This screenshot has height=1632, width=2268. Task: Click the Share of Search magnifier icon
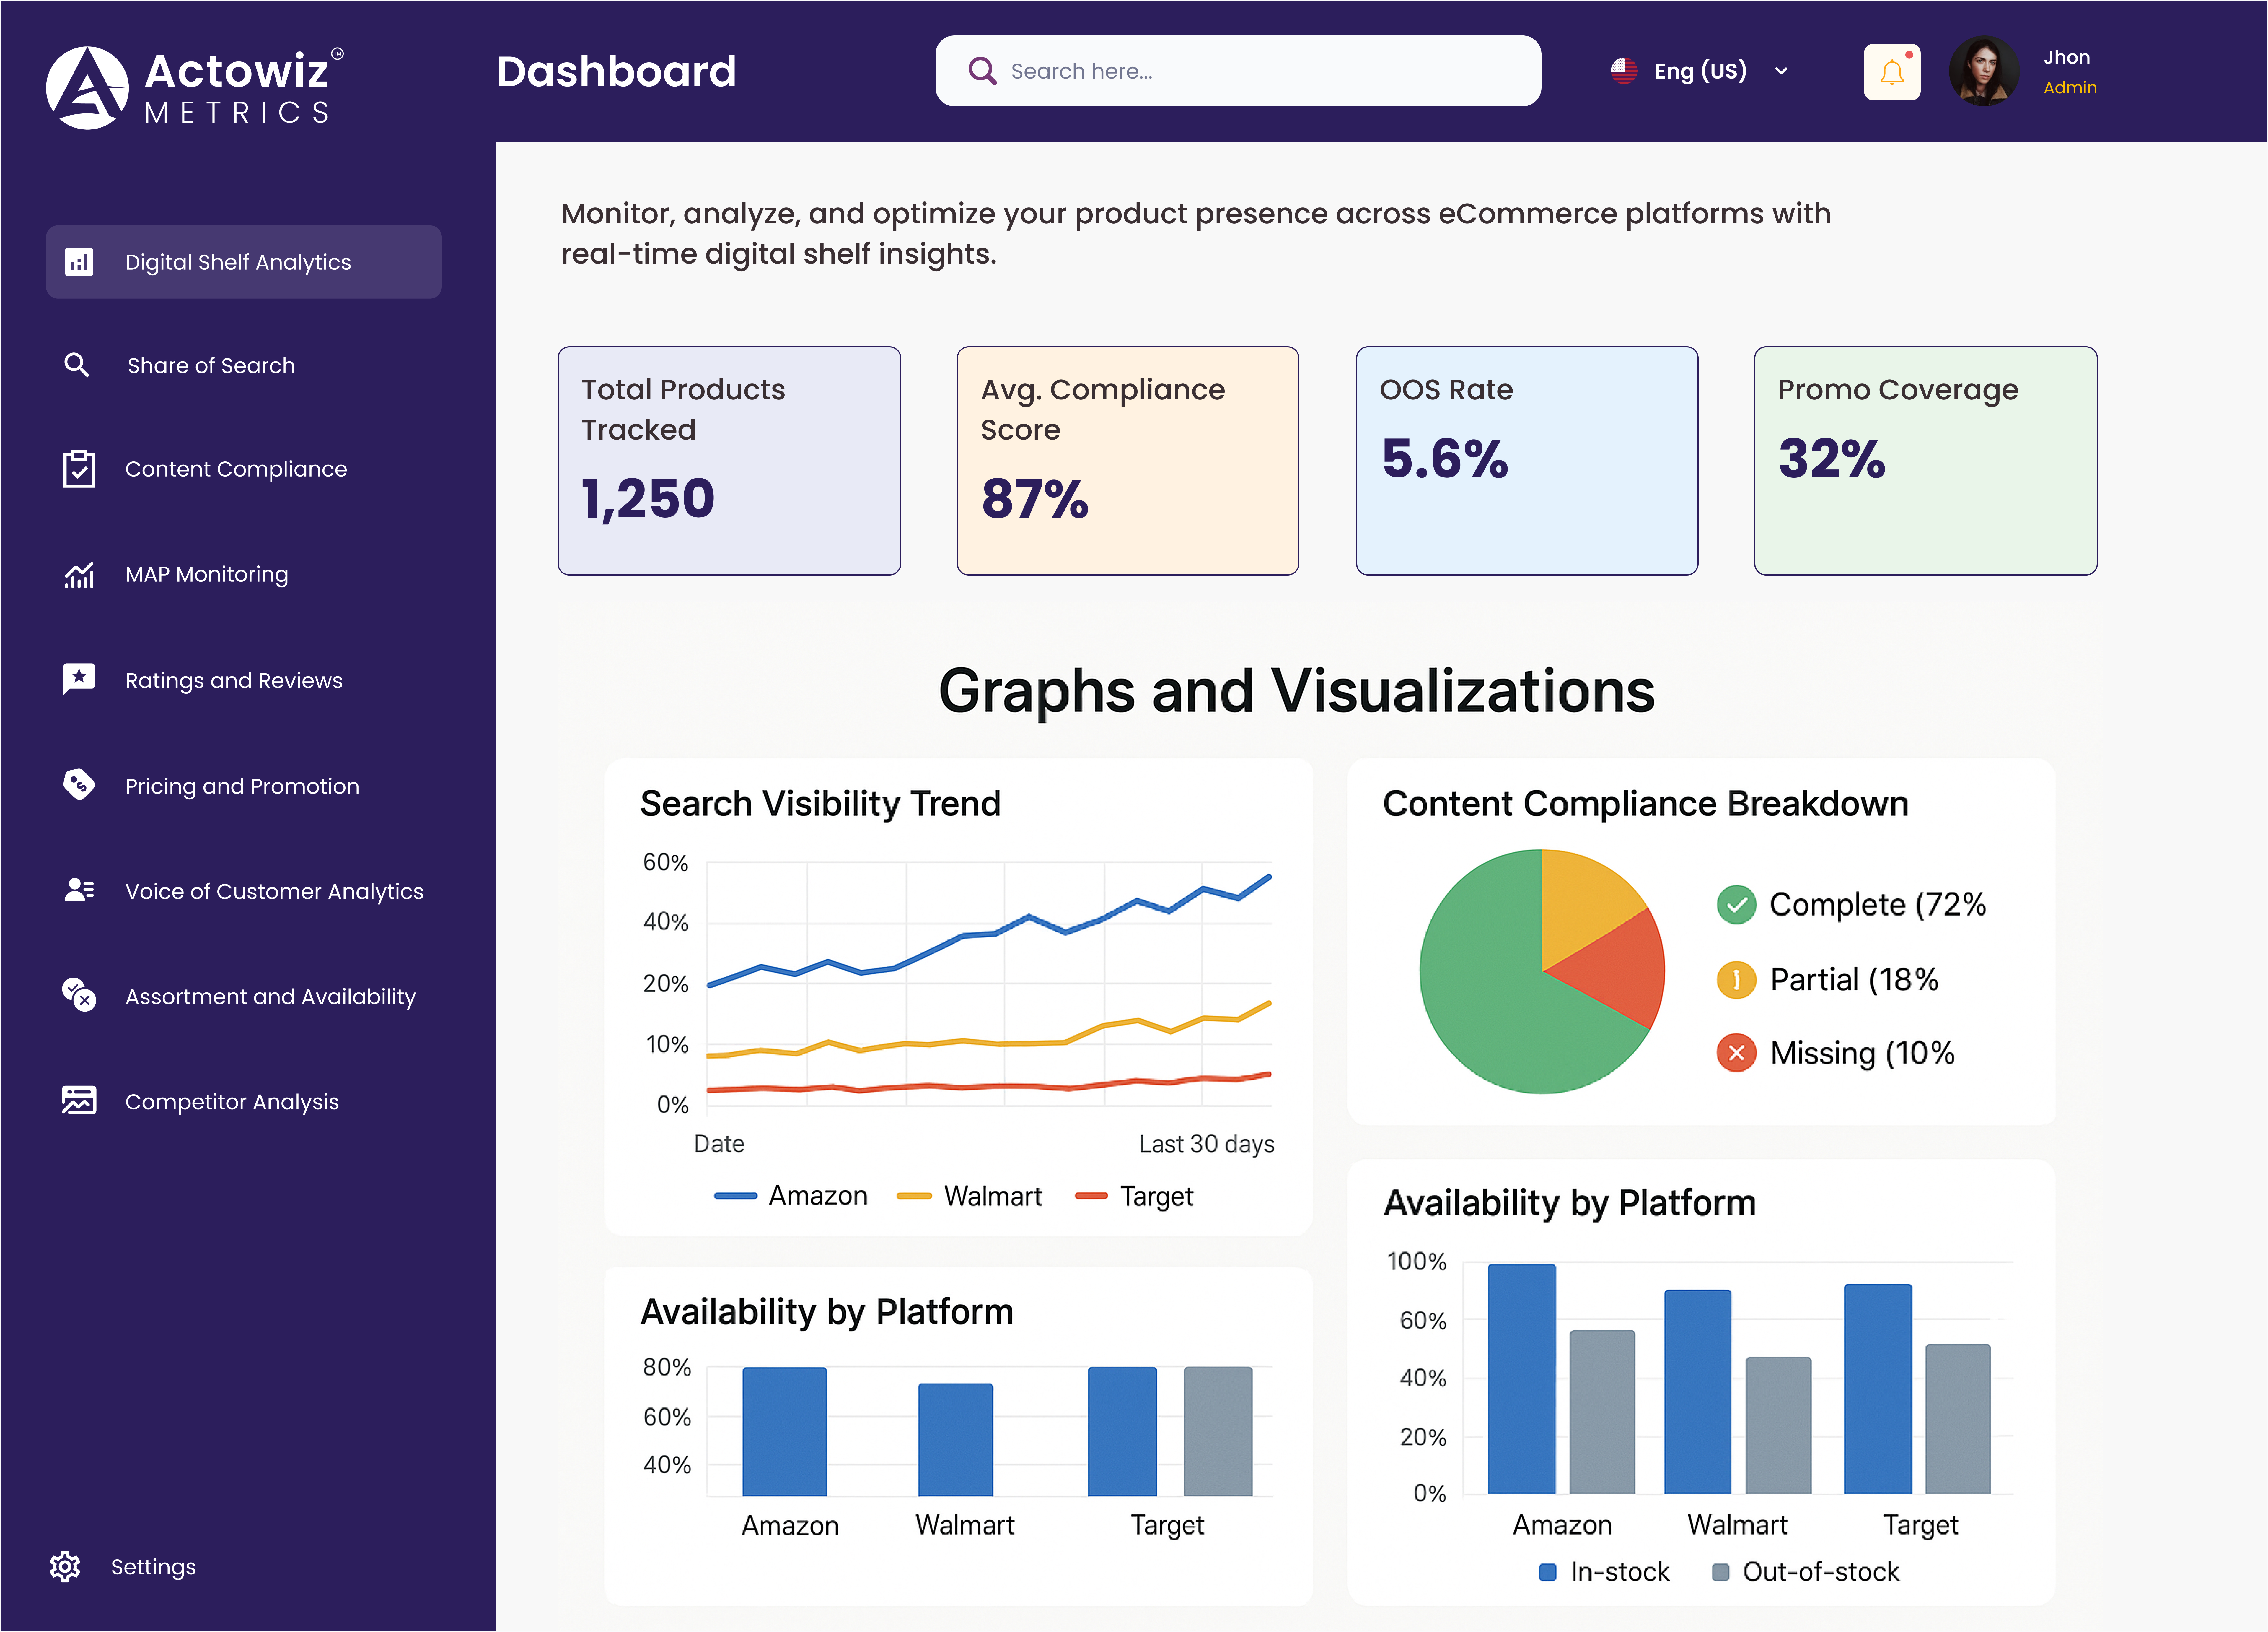click(77, 365)
